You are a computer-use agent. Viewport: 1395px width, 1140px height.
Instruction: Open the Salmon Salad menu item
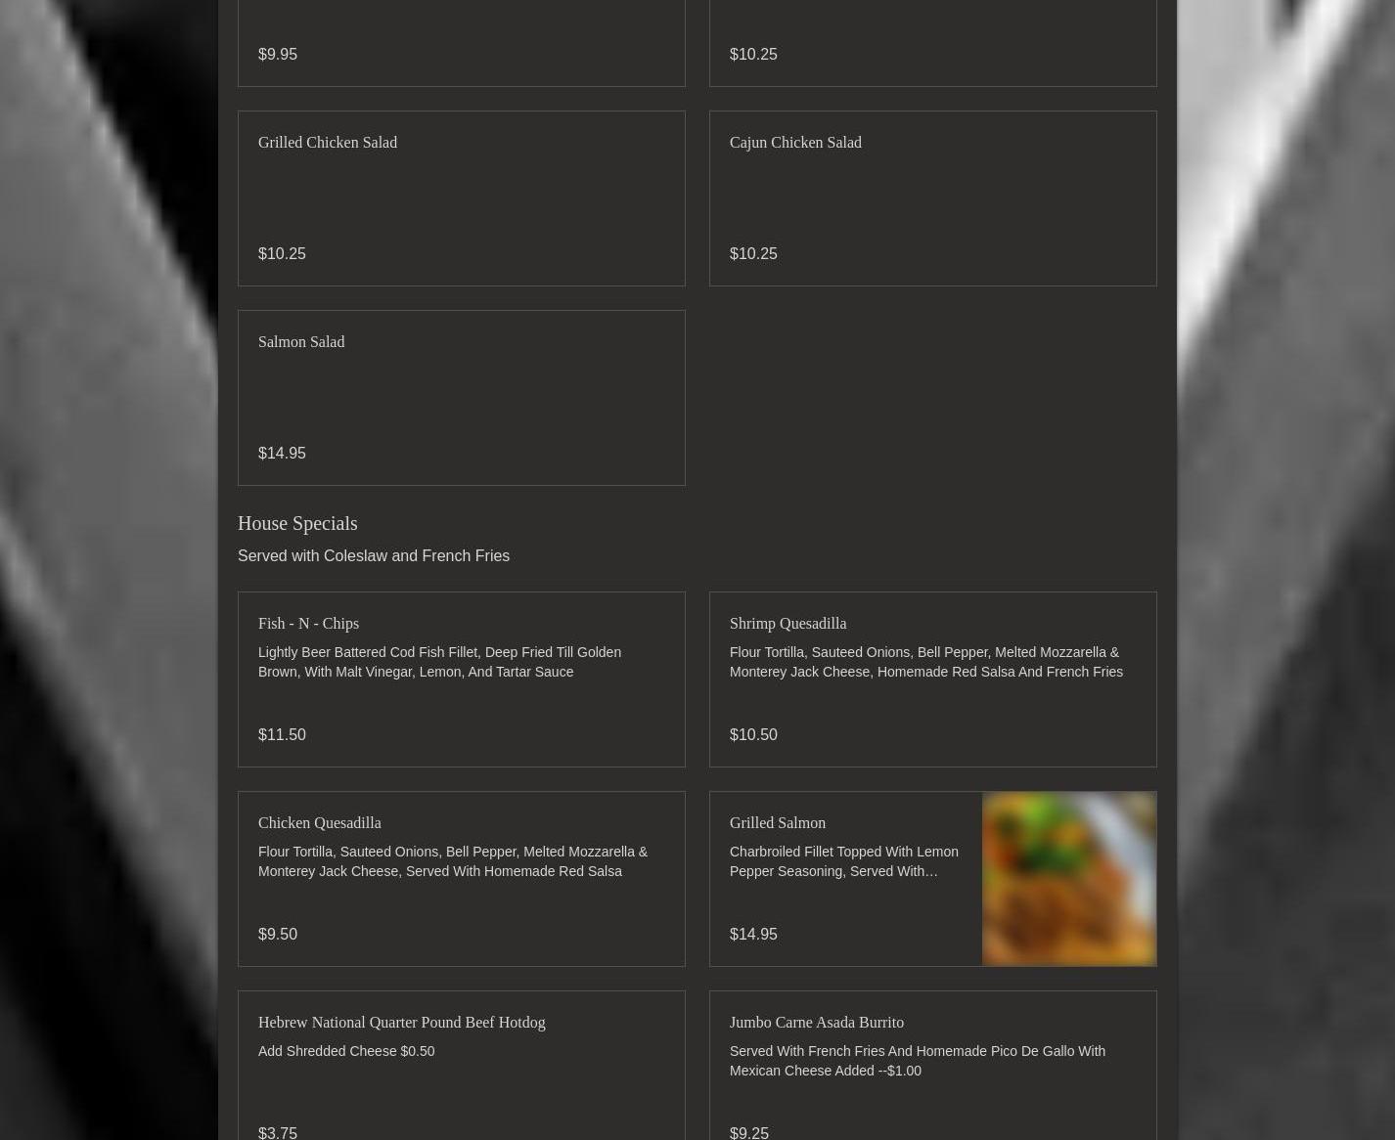tap(461, 398)
